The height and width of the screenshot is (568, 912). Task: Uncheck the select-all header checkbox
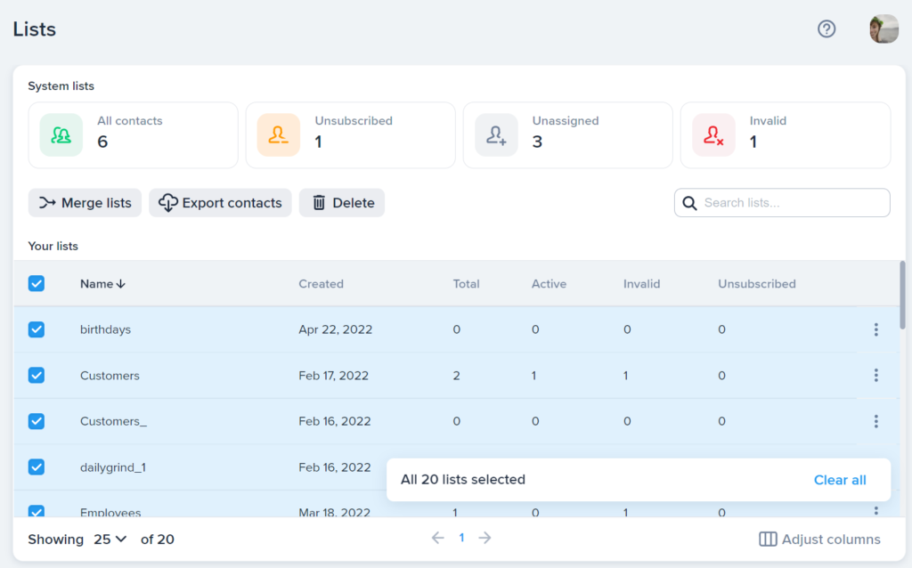tap(37, 283)
